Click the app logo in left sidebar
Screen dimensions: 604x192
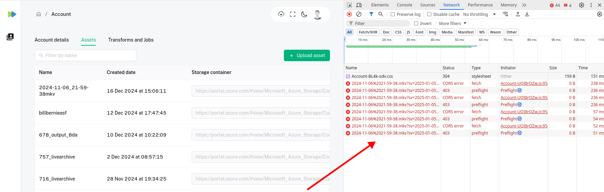[12, 14]
